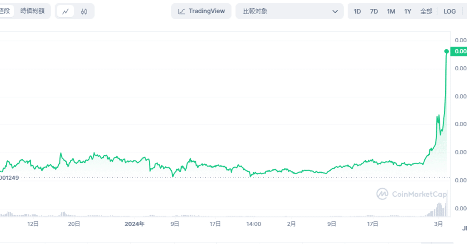This screenshot has width=467, height=244.
Task: Select the 1D time range
Action: (x=357, y=11)
